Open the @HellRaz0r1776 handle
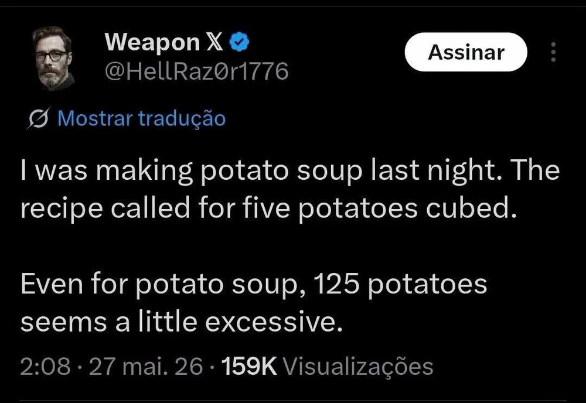 pyautogui.click(x=196, y=71)
